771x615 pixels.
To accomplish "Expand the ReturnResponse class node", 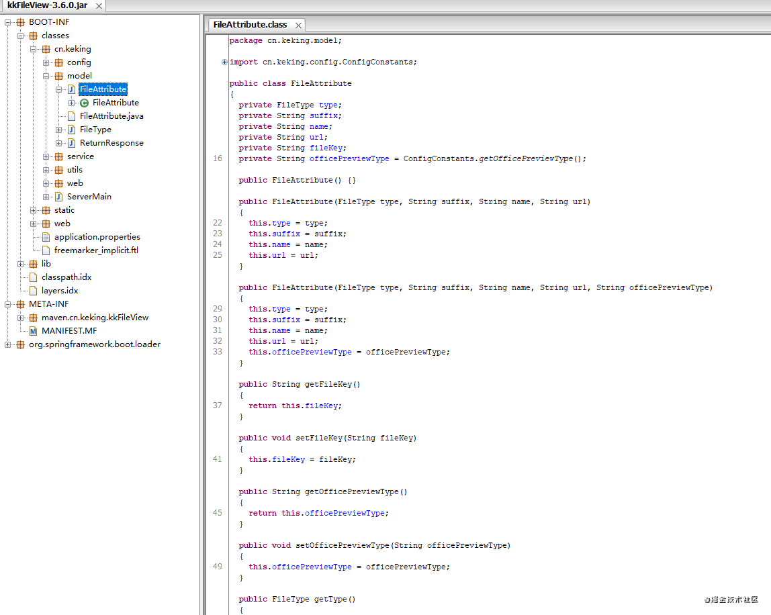I will [x=59, y=143].
